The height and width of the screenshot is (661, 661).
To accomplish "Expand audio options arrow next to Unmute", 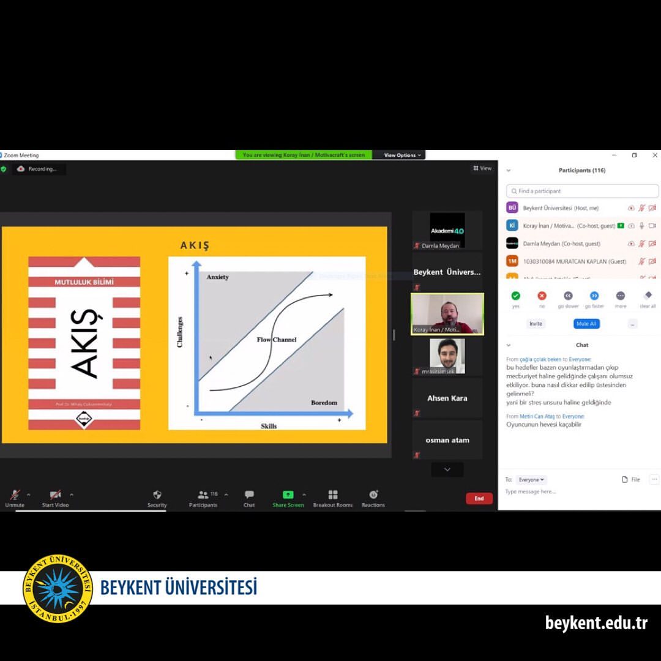I will click(x=29, y=495).
